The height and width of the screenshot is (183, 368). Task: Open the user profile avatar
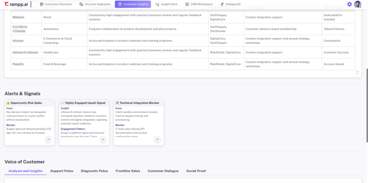357,4
